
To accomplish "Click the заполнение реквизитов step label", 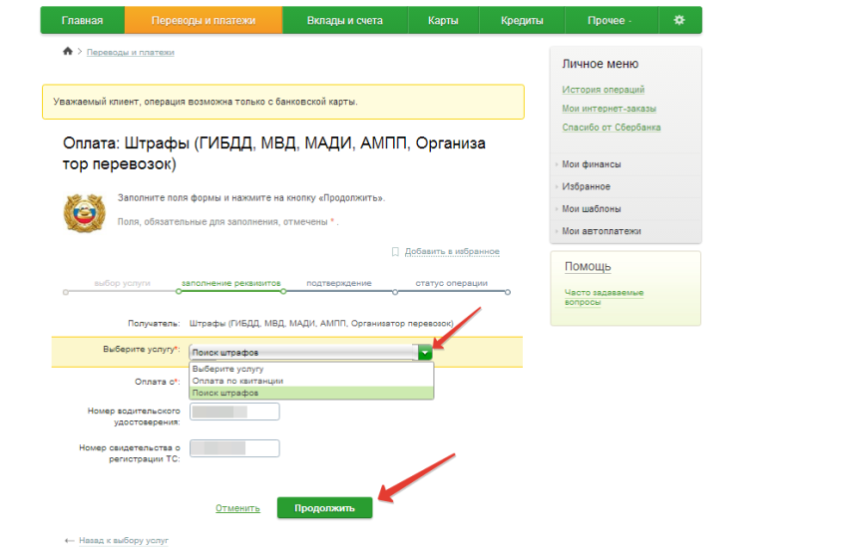I will (x=230, y=283).
